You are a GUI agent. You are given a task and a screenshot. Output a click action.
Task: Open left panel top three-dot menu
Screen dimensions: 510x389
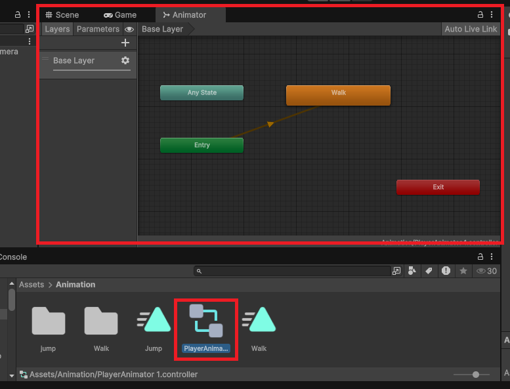click(x=29, y=14)
